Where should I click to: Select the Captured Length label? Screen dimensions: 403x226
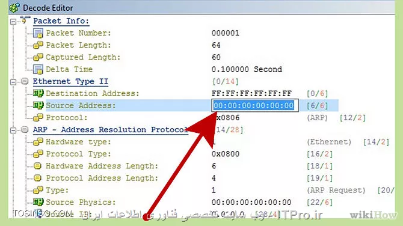[83, 57]
